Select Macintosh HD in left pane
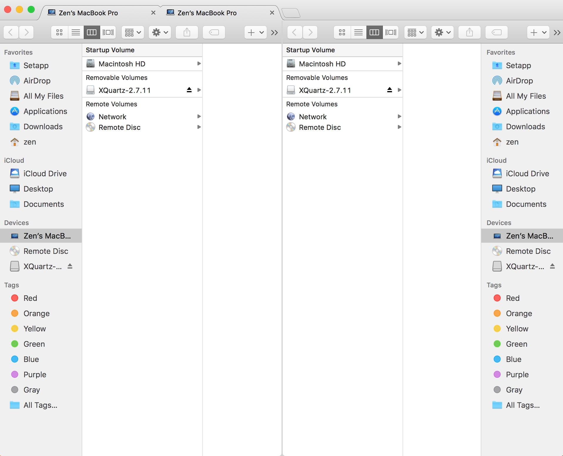The image size is (563, 456). (x=142, y=63)
